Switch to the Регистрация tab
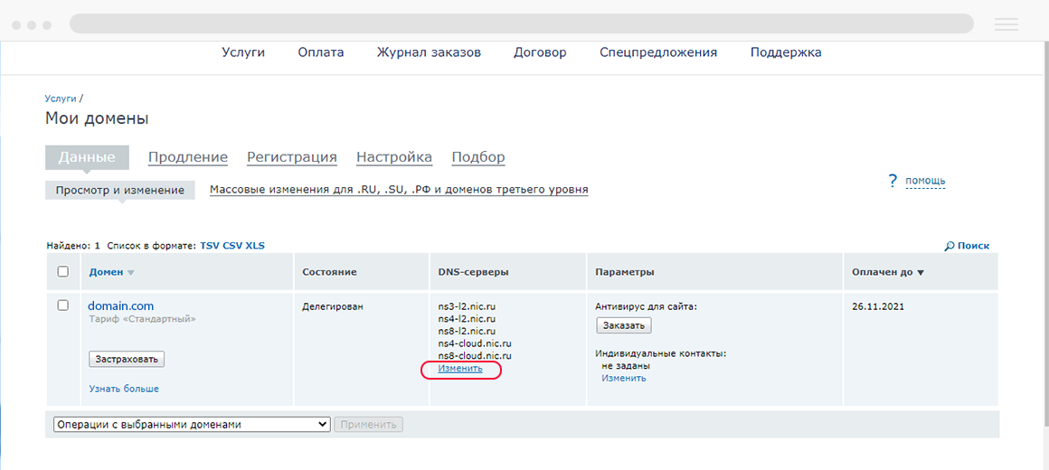 pos(292,158)
